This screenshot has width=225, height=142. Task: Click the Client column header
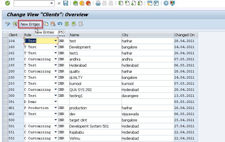point(16,35)
